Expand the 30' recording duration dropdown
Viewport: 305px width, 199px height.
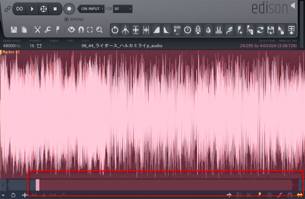123,8
